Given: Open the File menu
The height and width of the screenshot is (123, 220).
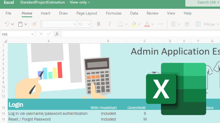Looking at the screenshot, I should [8, 13].
